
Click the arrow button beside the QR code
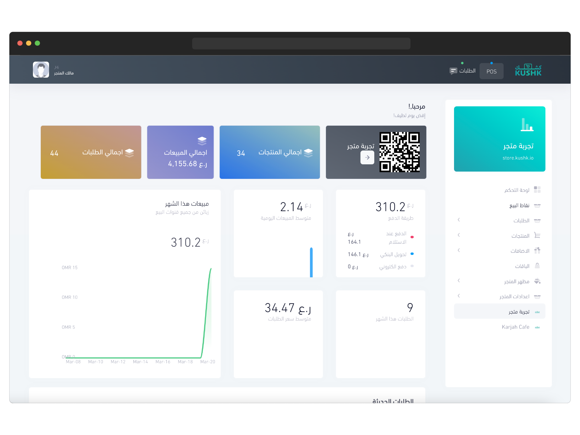tap(367, 157)
